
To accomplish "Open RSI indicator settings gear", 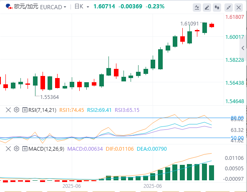I will coord(17,109).
